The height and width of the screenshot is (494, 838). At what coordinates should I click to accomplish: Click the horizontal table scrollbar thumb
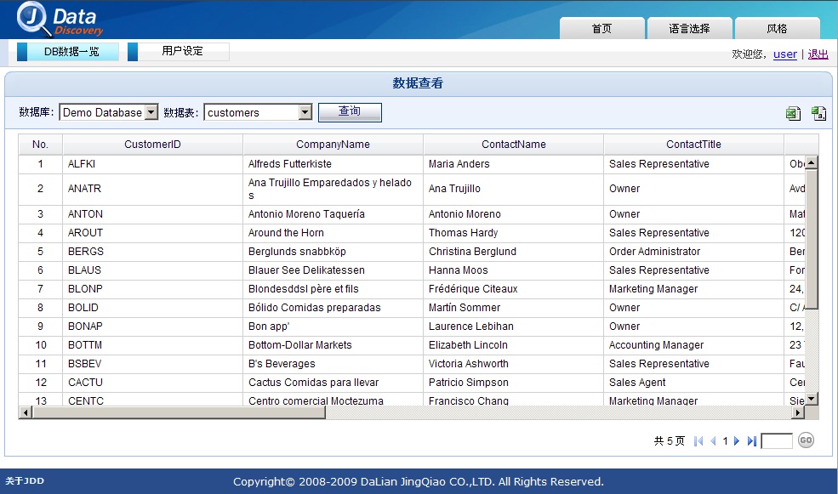pyautogui.click(x=179, y=412)
